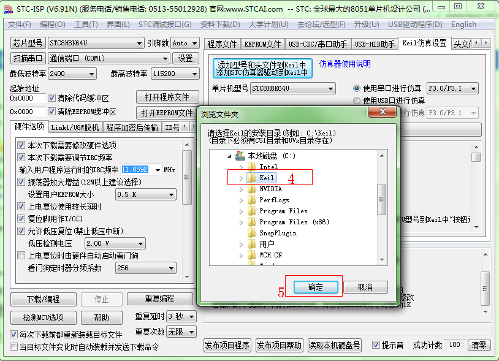Click right arrow to scroll top tabs

(486, 43)
